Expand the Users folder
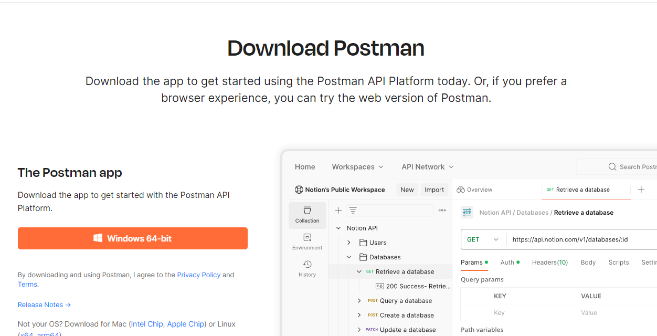The height and width of the screenshot is (336, 657). [349, 243]
